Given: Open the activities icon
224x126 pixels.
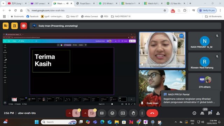Looking at the screenshot, I should click(218, 113).
